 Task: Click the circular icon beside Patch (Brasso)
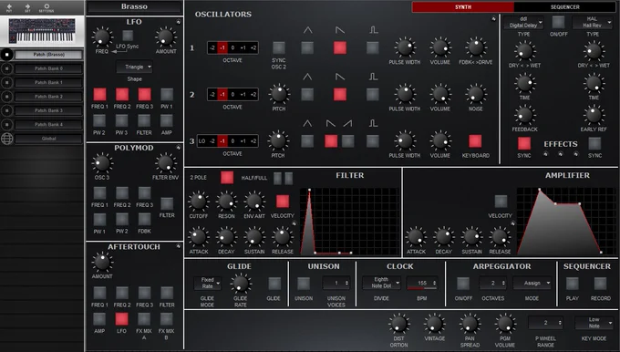(x=6, y=55)
